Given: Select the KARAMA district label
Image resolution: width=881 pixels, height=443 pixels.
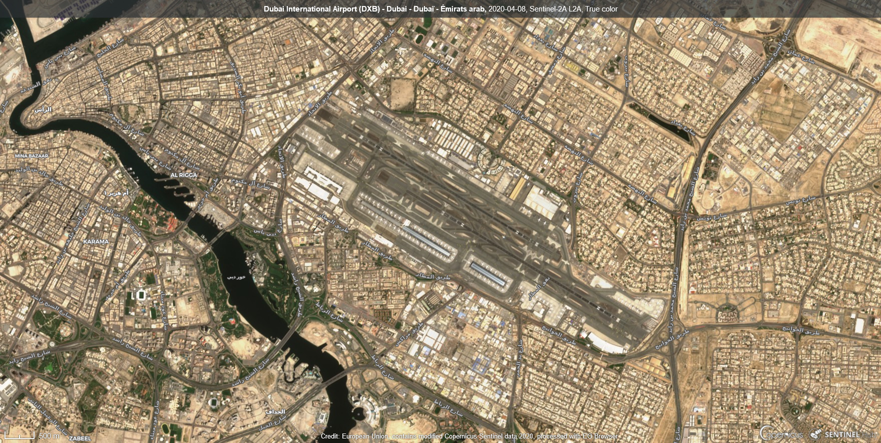Looking at the screenshot, I should click(96, 241).
